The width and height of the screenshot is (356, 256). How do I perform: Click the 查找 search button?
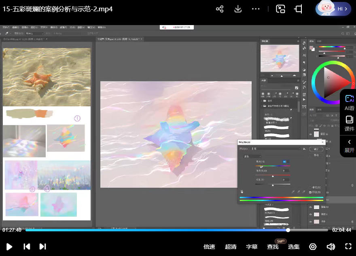pos(273,247)
